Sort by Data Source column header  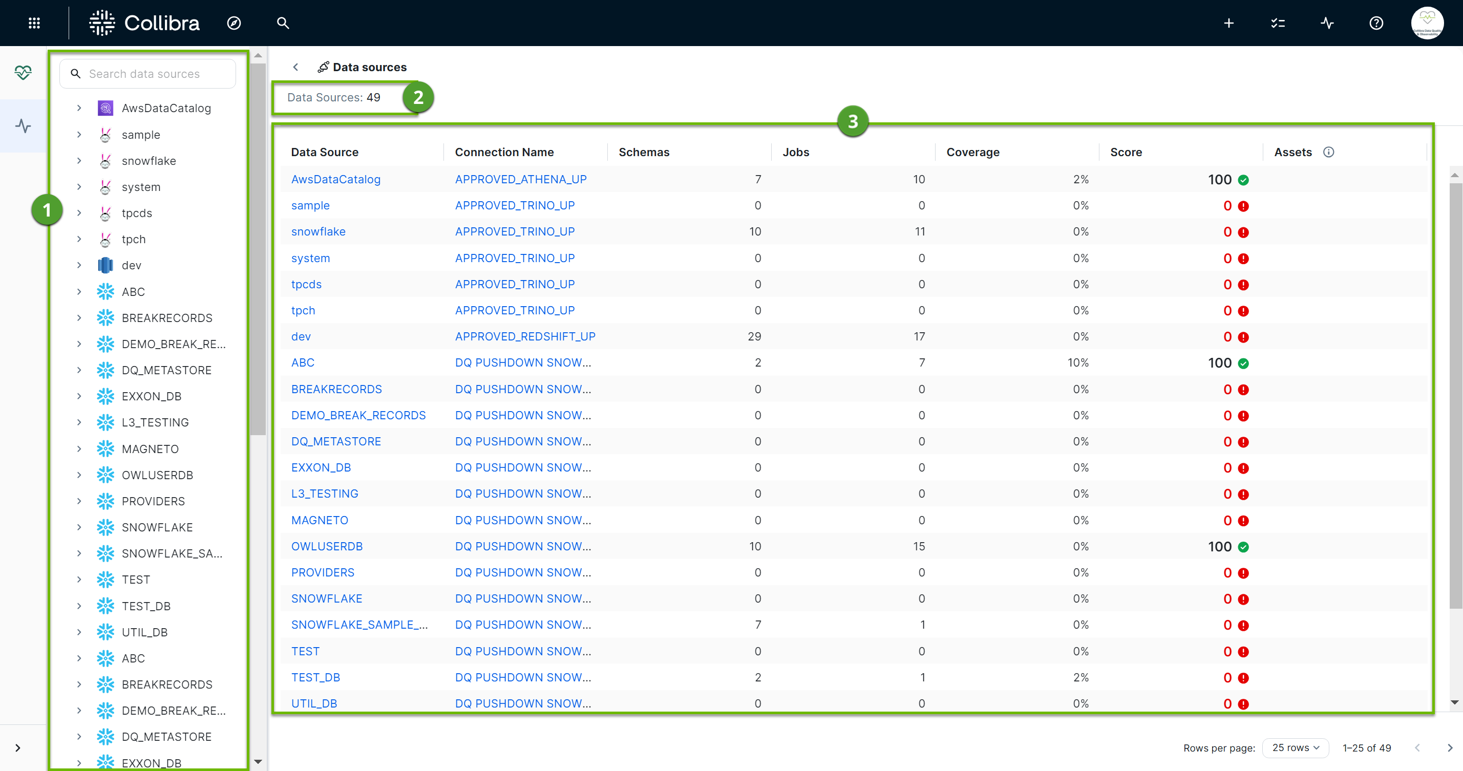(x=325, y=152)
